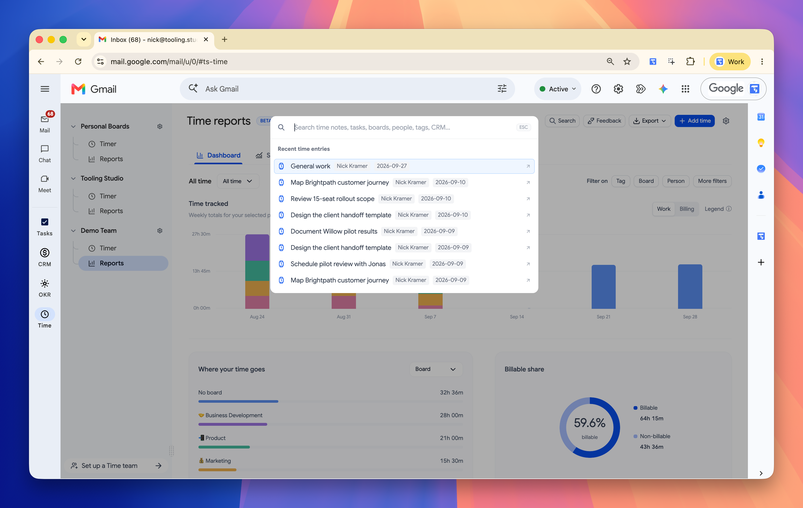Switch chart to Billing view
This screenshot has width=803, height=508.
[x=687, y=209]
